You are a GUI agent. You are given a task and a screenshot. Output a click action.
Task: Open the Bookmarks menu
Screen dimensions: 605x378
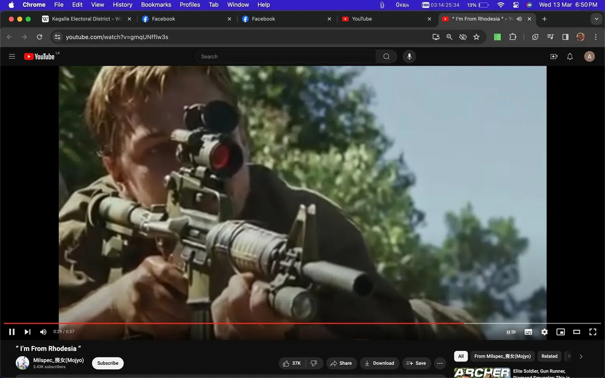[x=156, y=5]
